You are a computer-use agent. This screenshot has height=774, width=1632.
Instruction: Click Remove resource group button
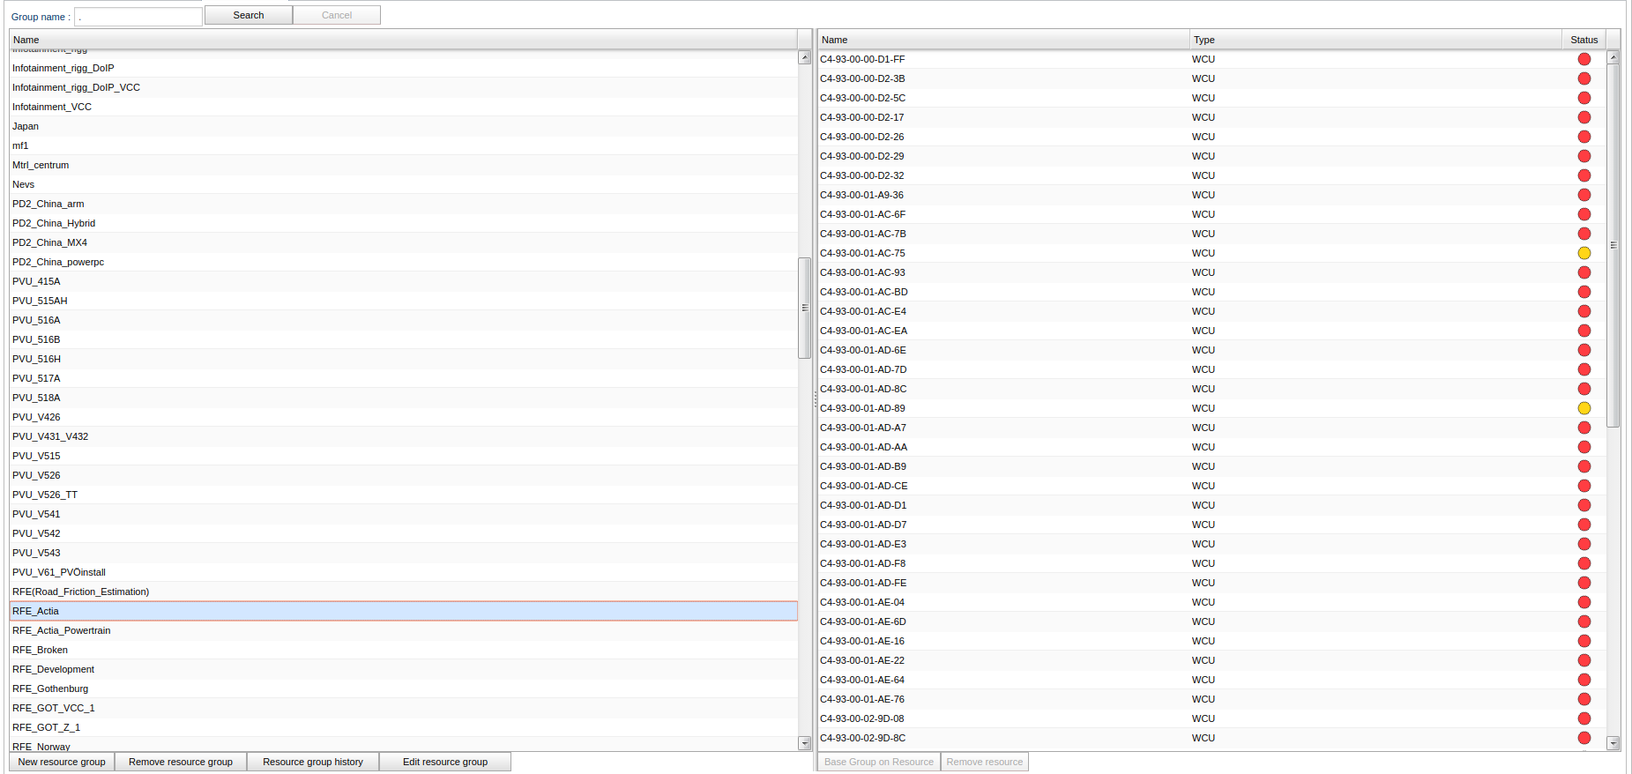click(x=181, y=762)
